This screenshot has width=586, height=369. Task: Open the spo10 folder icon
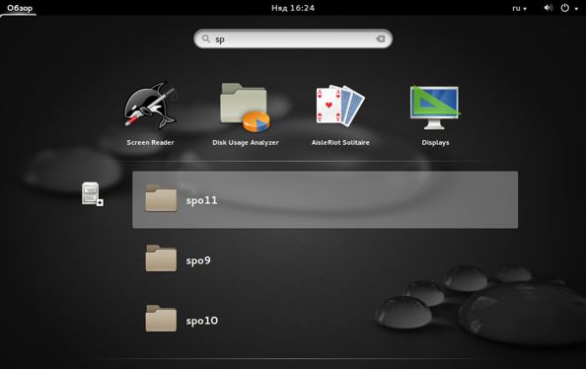pyautogui.click(x=161, y=318)
